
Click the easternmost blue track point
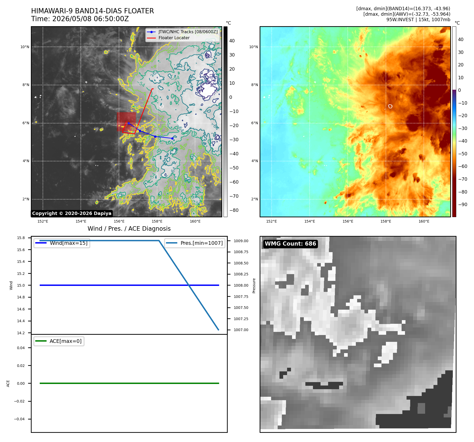(172, 138)
